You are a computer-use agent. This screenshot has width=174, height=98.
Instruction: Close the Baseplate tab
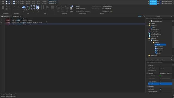tap(10, 16)
